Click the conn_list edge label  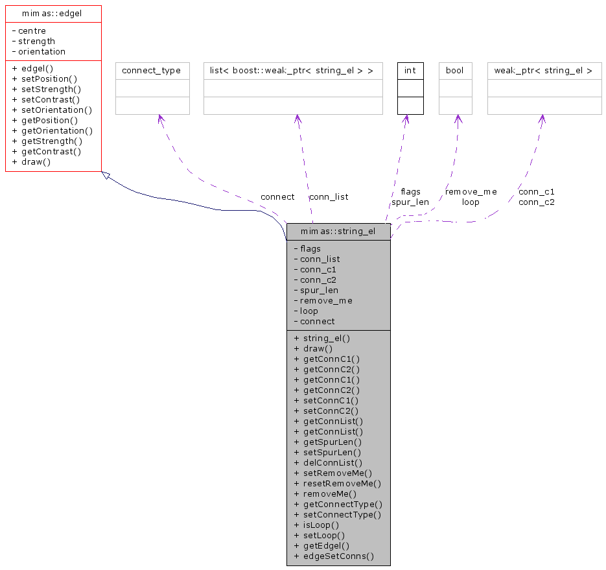(329, 196)
